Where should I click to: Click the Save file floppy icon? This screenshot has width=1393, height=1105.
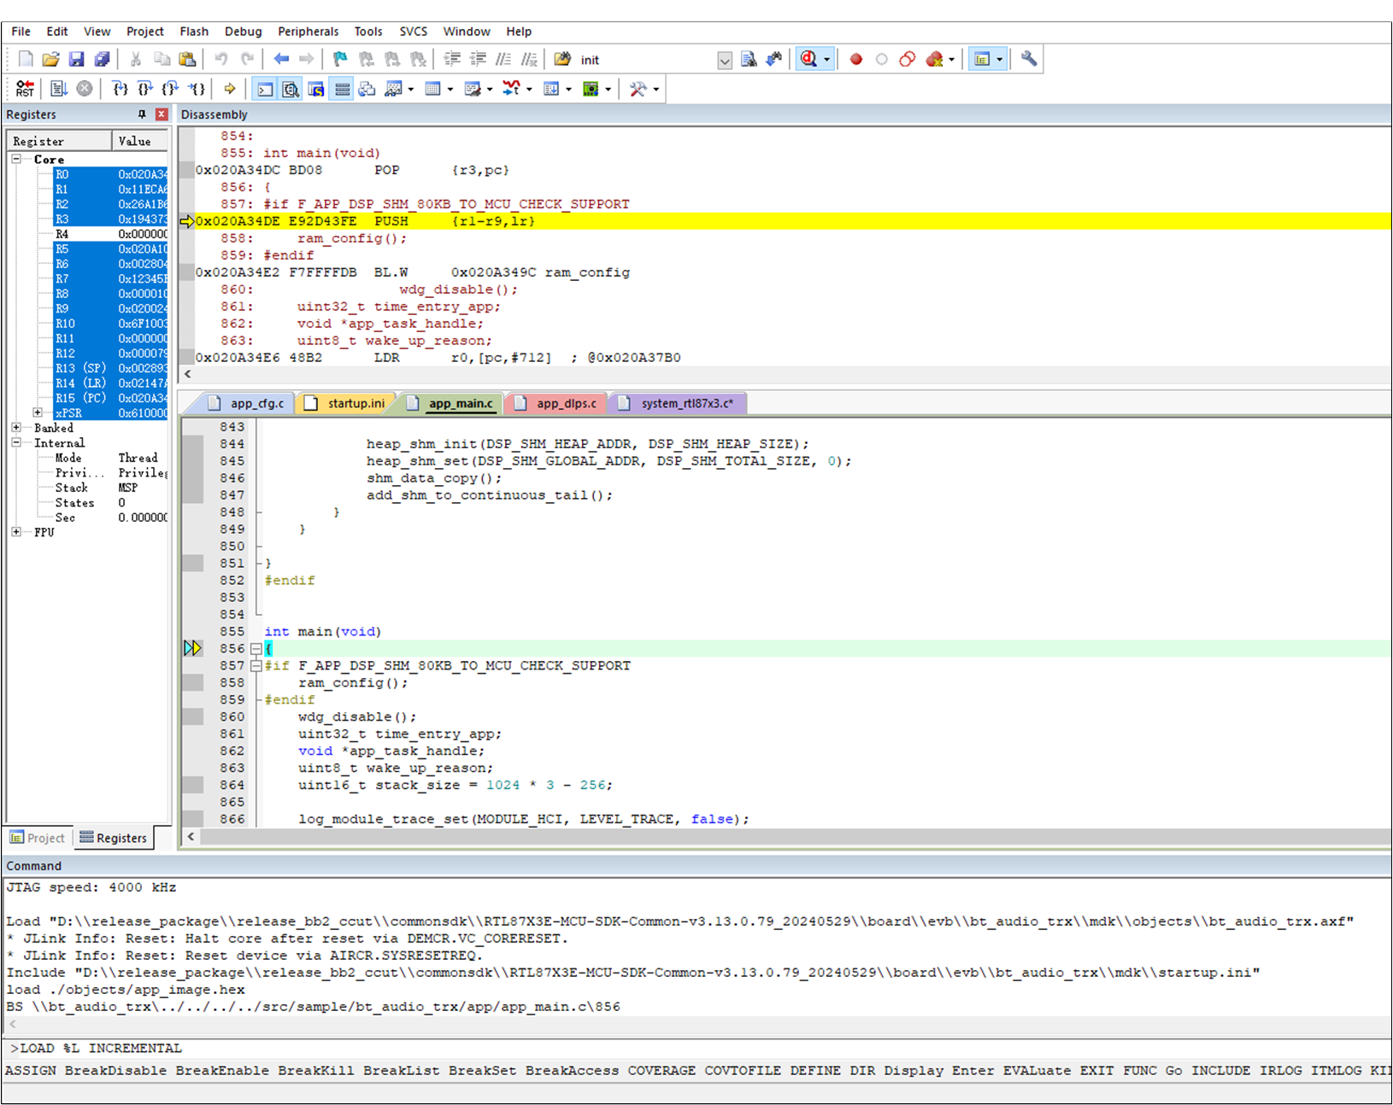pyautogui.click(x=76, y=60)
